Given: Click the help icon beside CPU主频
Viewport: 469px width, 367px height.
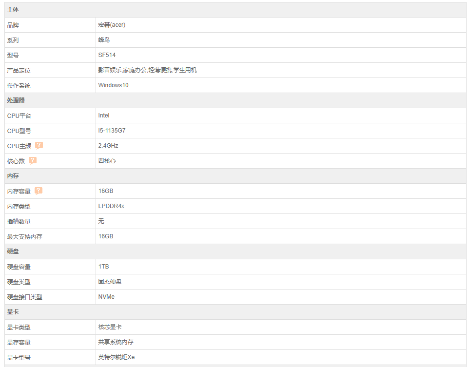Looking at the screenshot, I should 39,146.
